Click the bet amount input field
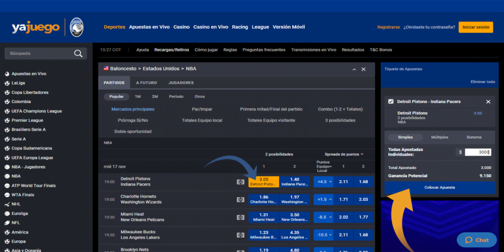 (478, 152)
